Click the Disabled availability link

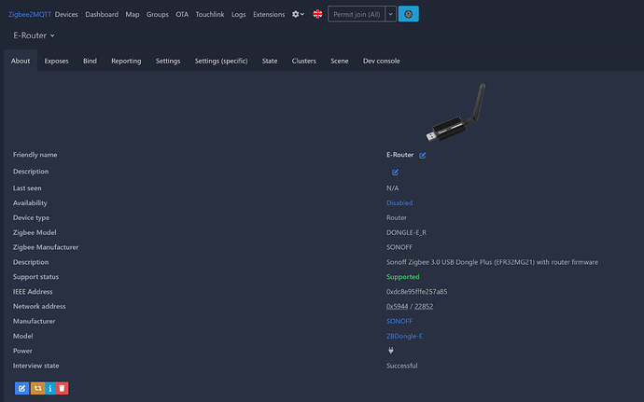(x=399, y=202)
